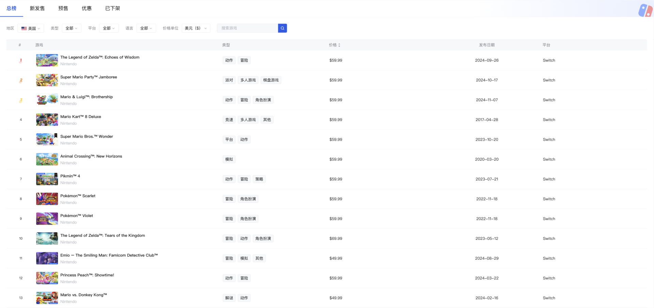
Task: Open the 语言 language filter dropdown
Action: click(x=146, y=28)
